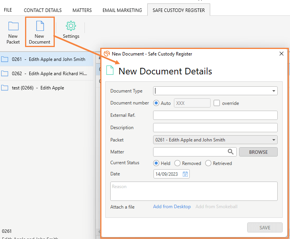The height and width of the screenshot is (239, 290).
Task: Select packet 0262 - Edith Apple and Richard Hi...
Action: pyautogui.click(x=47, y=74)
